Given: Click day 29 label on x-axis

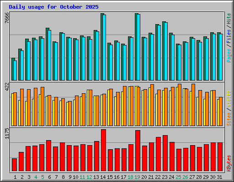Looking at the screenshot, I should coord(206,177).
